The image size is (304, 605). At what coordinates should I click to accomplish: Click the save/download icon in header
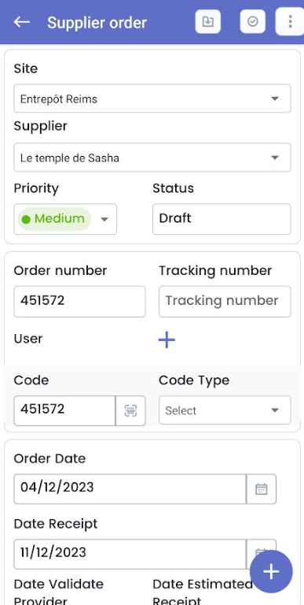point(208,21)
